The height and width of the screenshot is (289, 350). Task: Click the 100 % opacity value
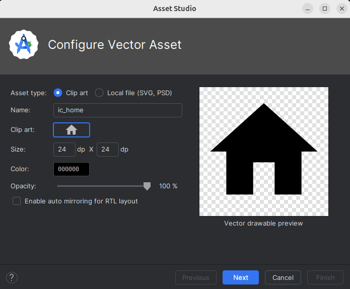pos(168,186)
